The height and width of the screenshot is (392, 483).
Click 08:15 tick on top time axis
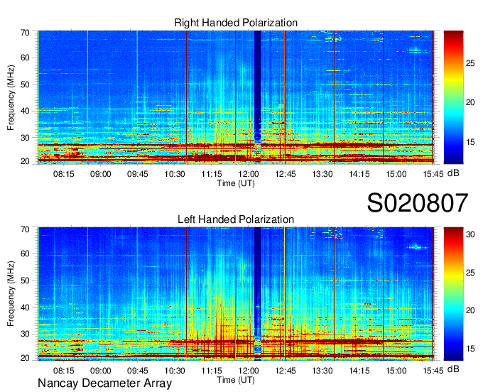coord(64,174)
